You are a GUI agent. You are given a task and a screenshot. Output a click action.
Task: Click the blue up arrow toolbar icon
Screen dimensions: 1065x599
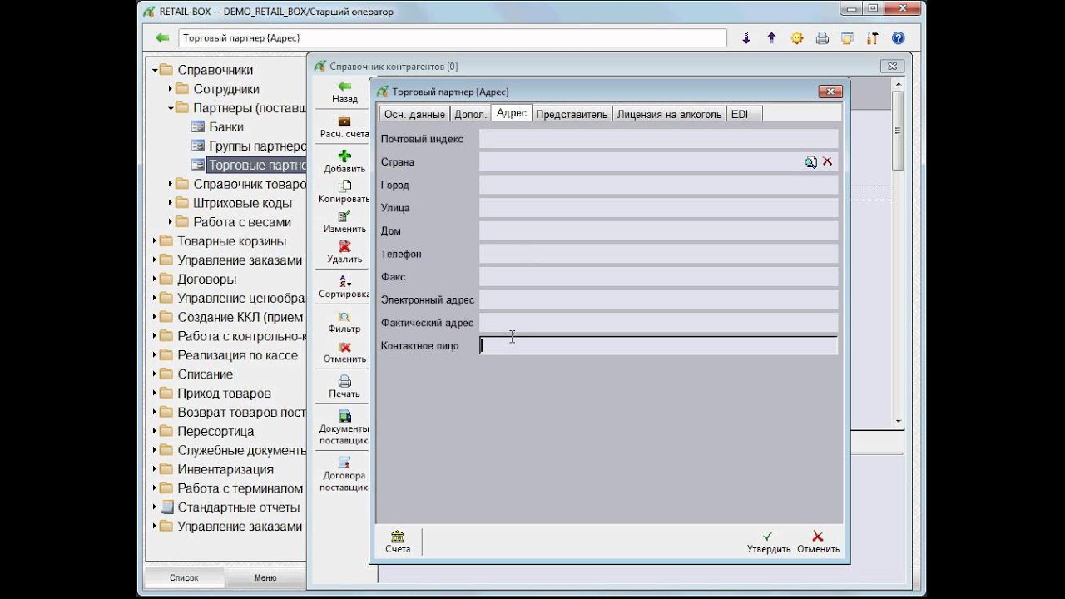[771, 38]
